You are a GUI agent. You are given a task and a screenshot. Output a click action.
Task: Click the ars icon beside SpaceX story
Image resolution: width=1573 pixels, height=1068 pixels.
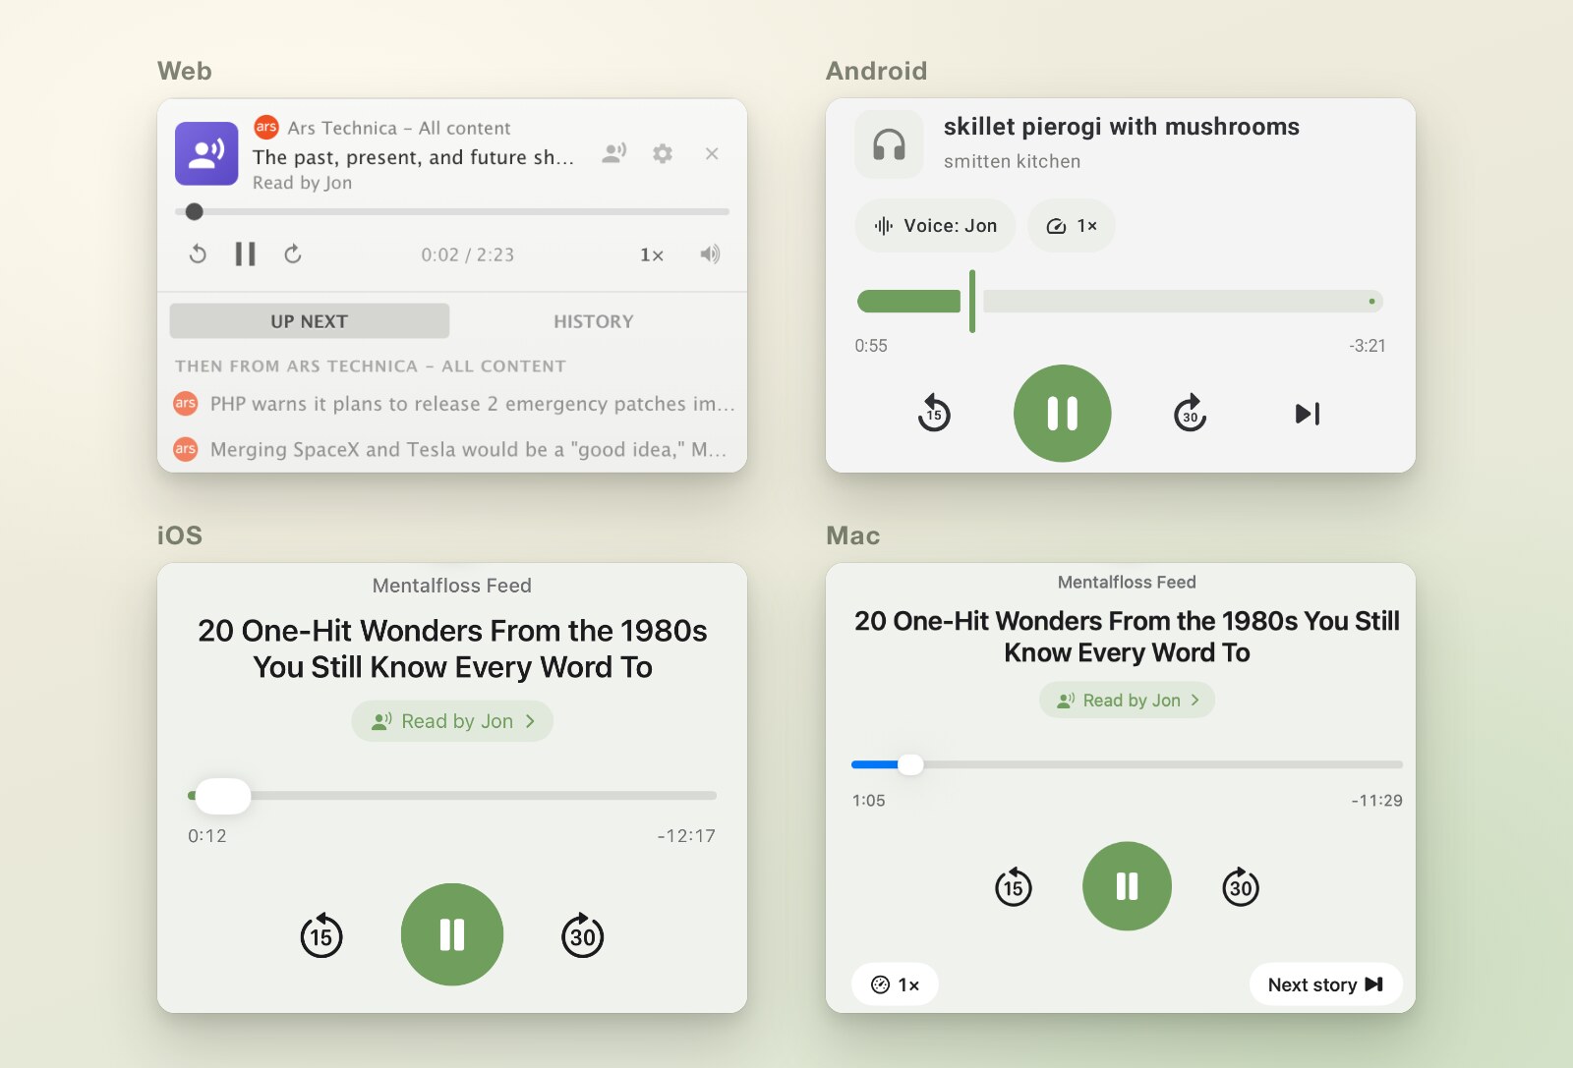(186, 449)
